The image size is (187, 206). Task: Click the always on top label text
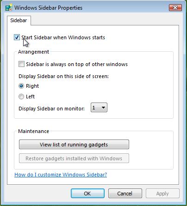[77, 64]
